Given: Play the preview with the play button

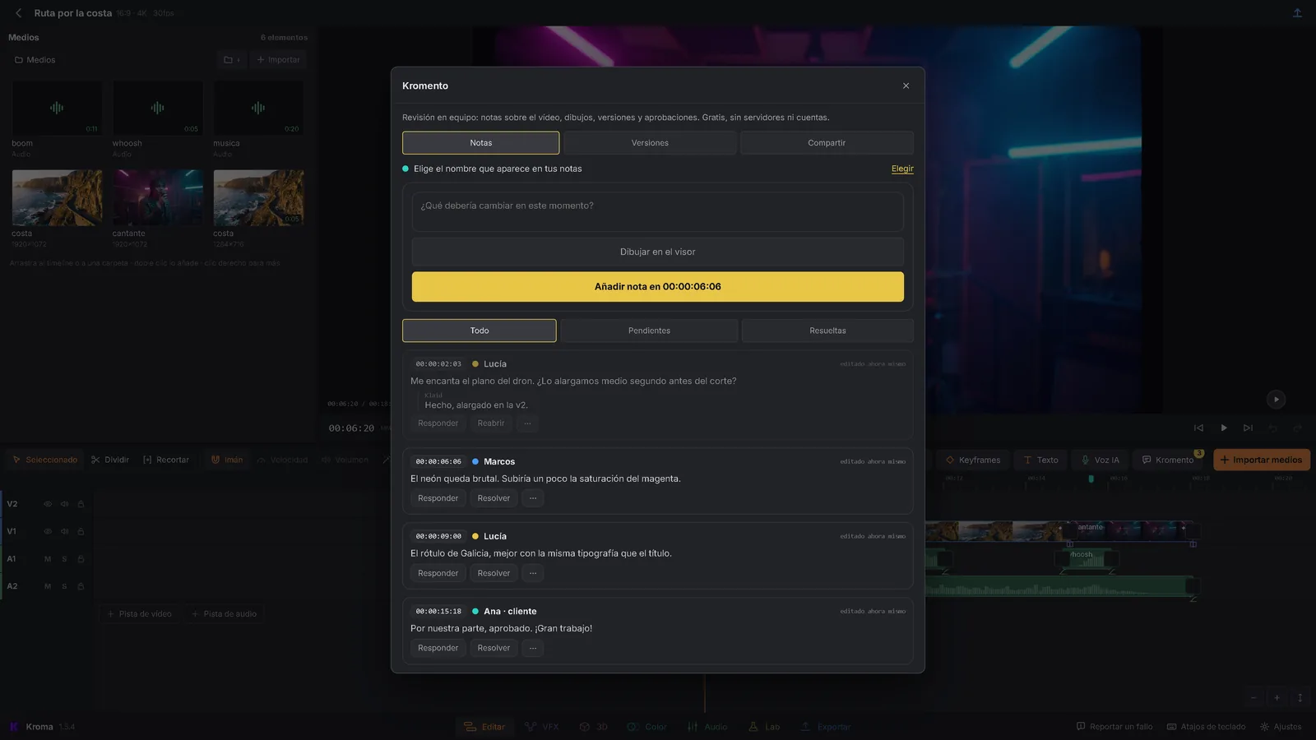Looking at the screenshot, I should tap(1223, 428).
